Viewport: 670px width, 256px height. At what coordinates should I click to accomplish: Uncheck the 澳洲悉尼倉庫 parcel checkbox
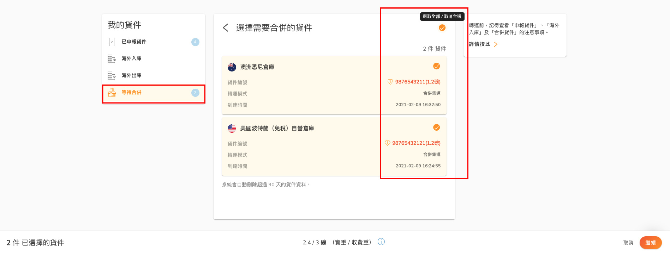437,66
